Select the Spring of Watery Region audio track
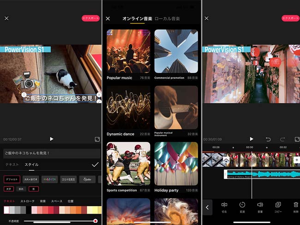 point(262,174)
